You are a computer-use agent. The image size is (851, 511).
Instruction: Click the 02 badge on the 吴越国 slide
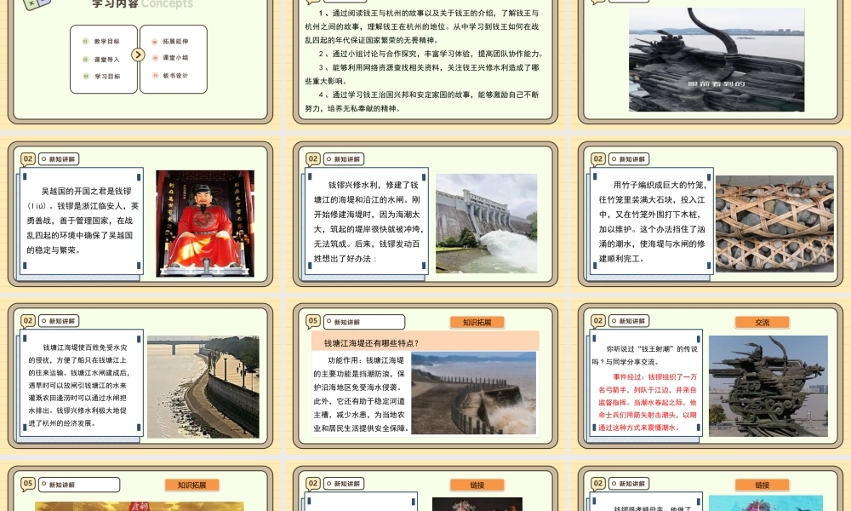pyautogui.click(x=28, y=159)
